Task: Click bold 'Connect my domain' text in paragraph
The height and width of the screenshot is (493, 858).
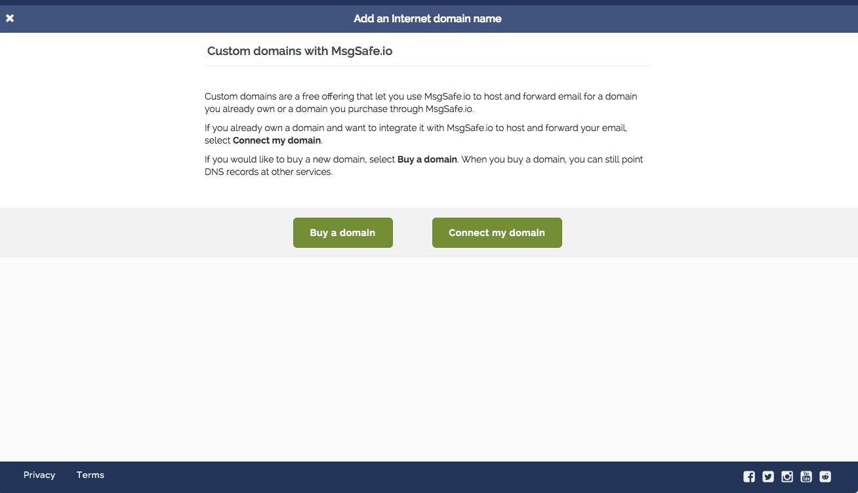Action: coord(277,140)
